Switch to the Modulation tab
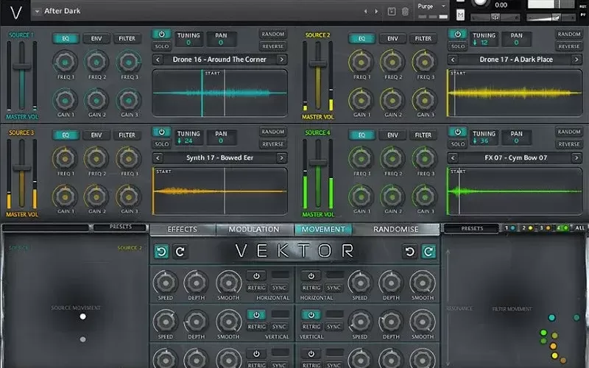Viewport: 589px width, 368px height. pos(254,230)
